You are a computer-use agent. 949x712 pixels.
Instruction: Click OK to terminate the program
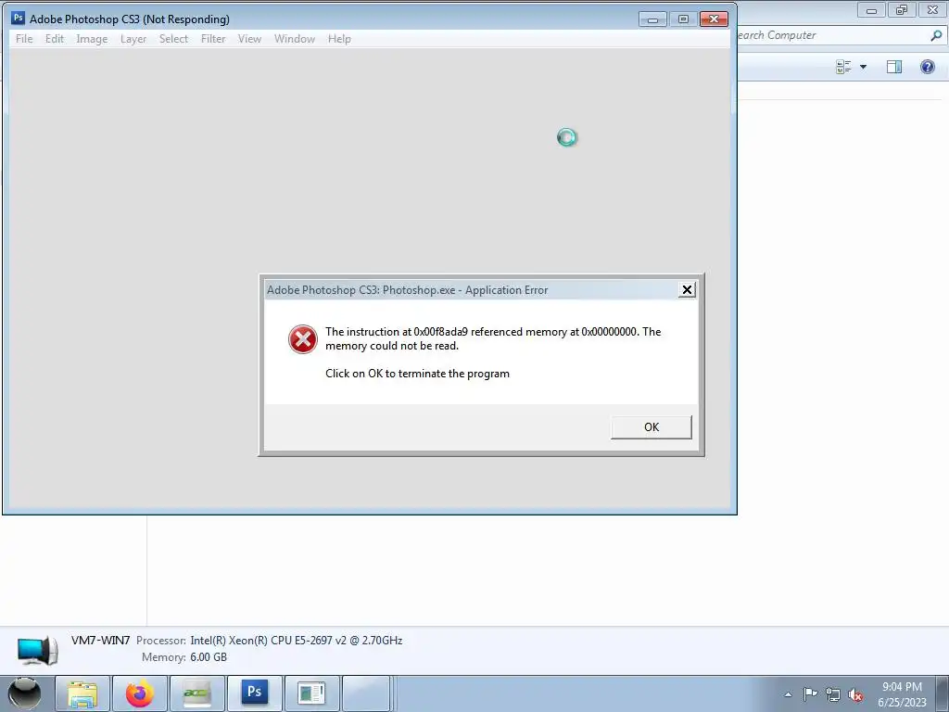[x=652, y=426]
